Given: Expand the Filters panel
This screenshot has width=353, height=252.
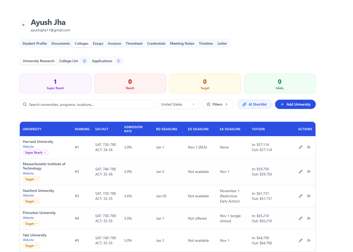Looking at the screenshot, I should (217, 104).
